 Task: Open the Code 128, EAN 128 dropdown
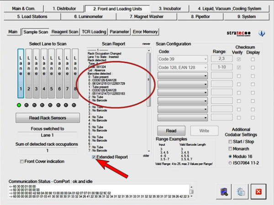coord(183,67)
